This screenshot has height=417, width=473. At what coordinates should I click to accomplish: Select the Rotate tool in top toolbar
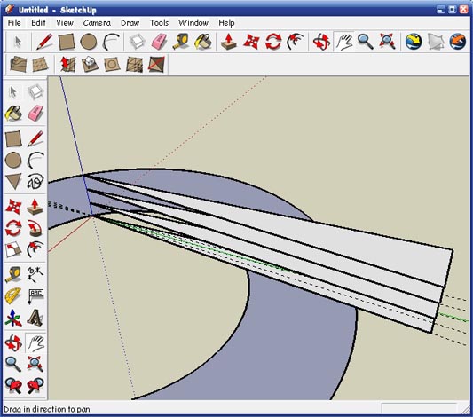273,42
